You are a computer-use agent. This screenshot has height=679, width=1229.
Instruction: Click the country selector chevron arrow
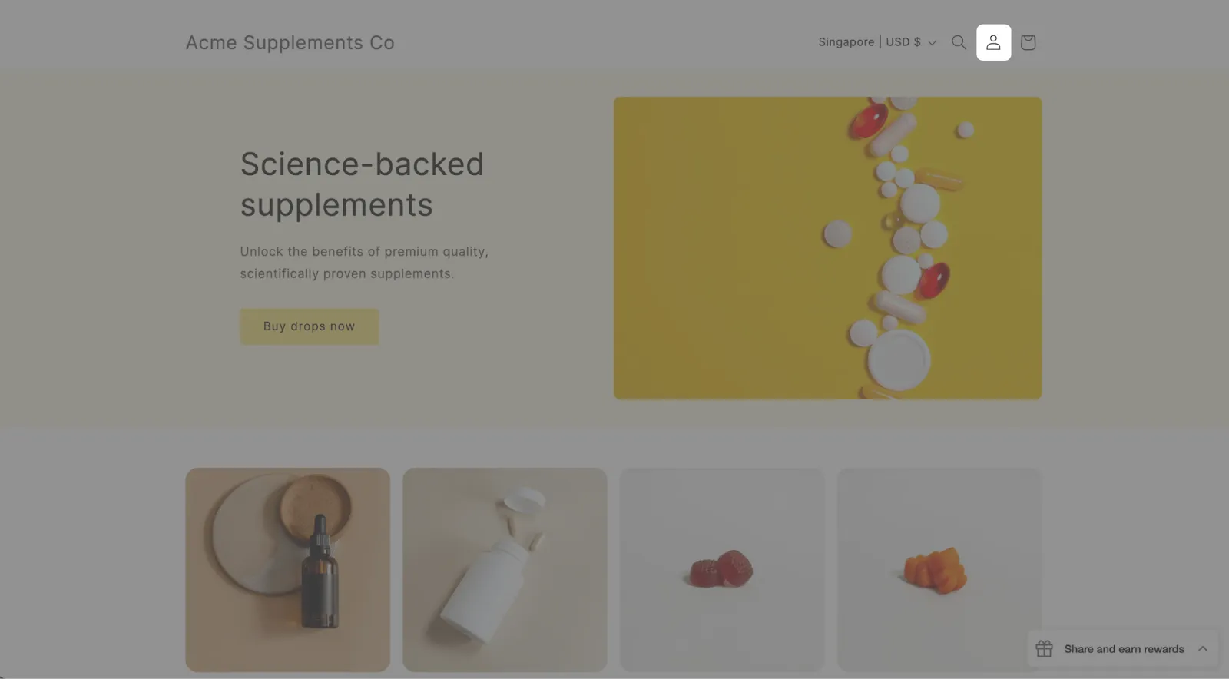tap(932, 43)
